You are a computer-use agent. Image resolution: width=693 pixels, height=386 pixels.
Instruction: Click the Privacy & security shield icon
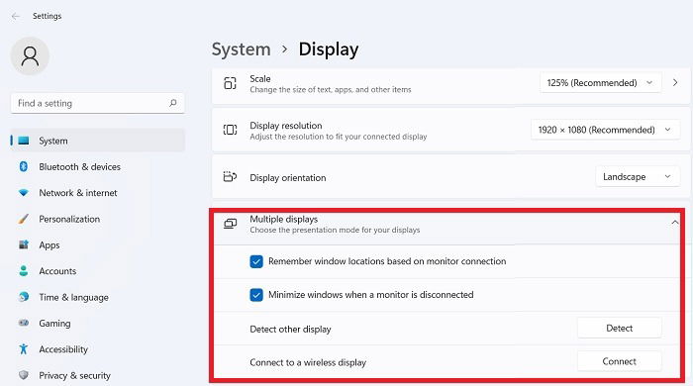pos(24,375)
